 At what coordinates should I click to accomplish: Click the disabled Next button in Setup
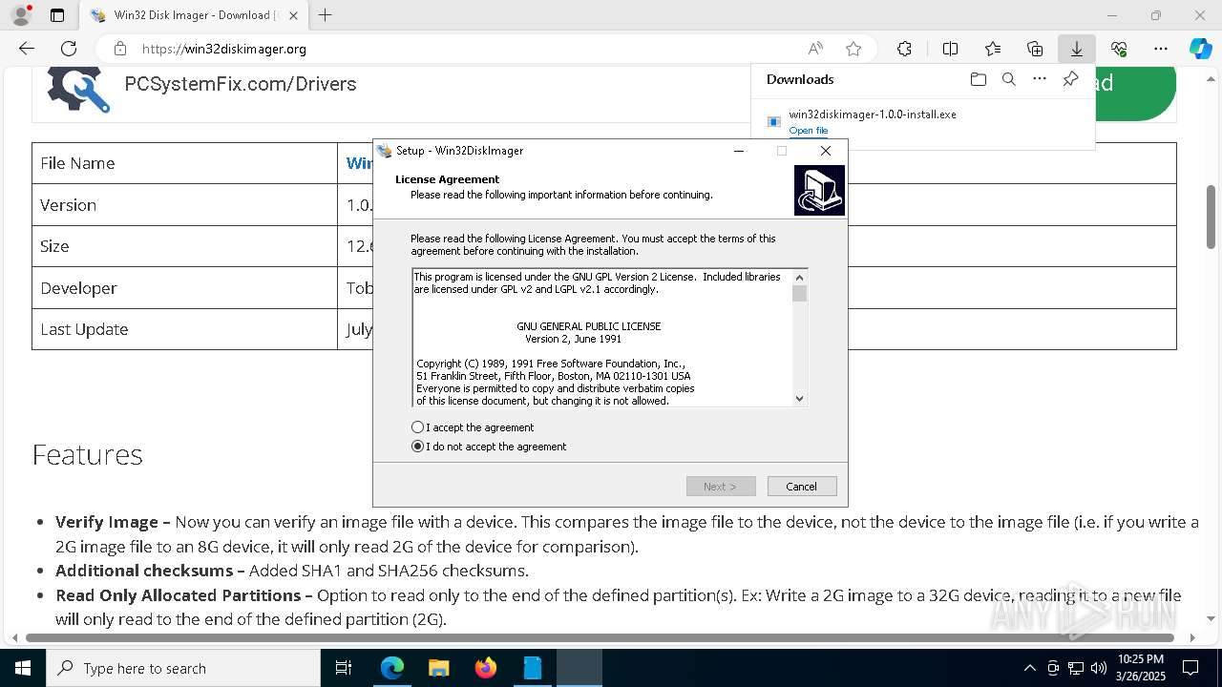721,487
